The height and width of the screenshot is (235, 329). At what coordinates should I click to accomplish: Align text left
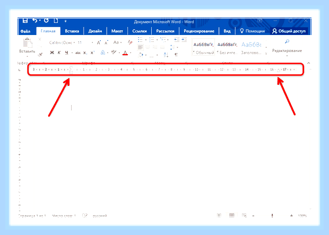pyautogui.click(x=140, y=47)
